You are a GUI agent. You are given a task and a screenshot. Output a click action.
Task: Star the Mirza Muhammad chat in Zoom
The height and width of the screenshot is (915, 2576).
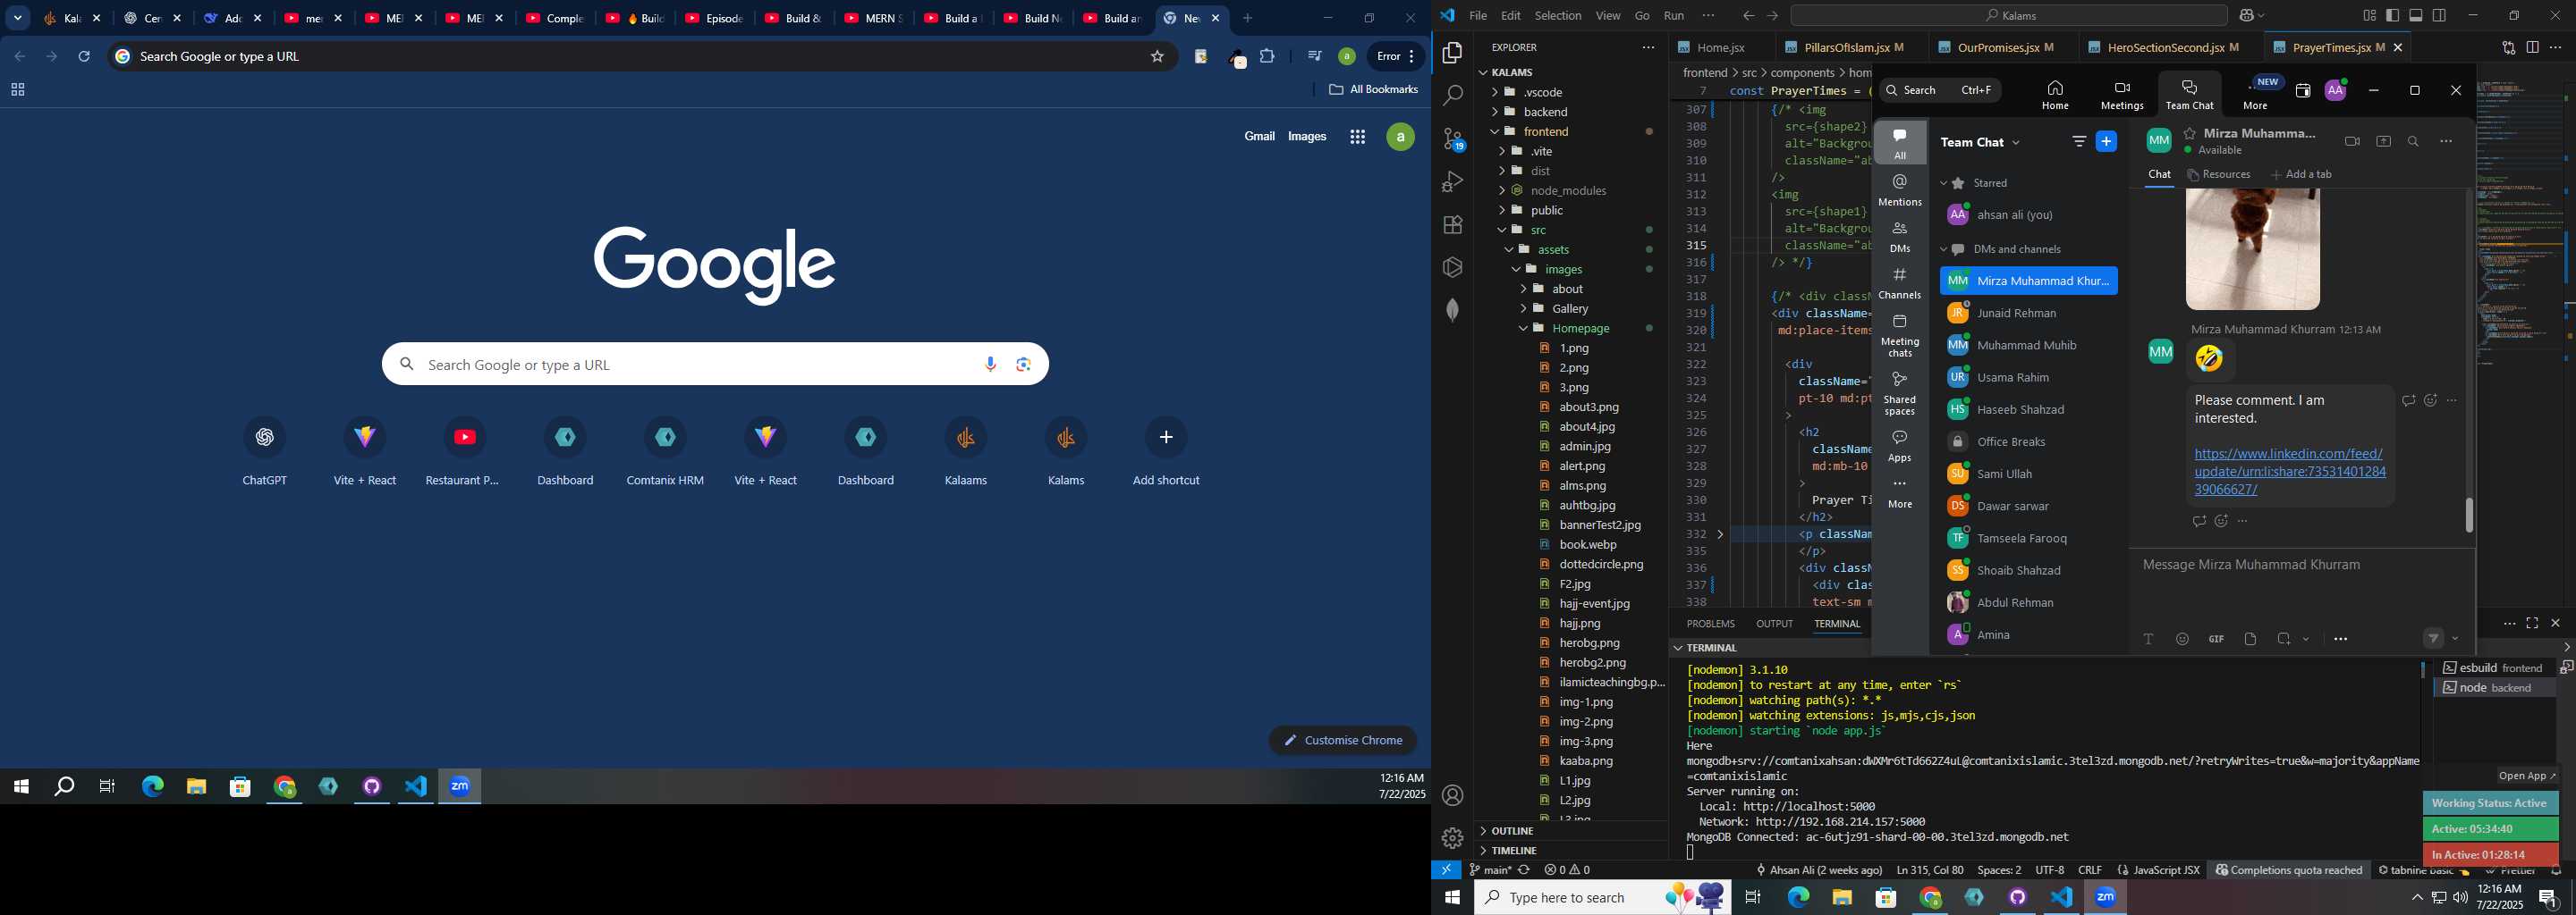coord(2190,133)
